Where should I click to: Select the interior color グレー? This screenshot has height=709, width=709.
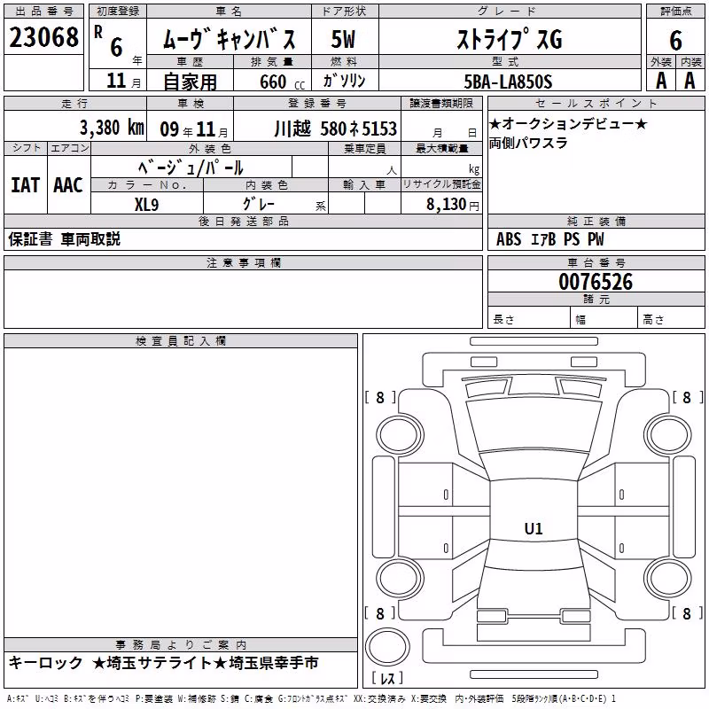click(x=259, y=204)
